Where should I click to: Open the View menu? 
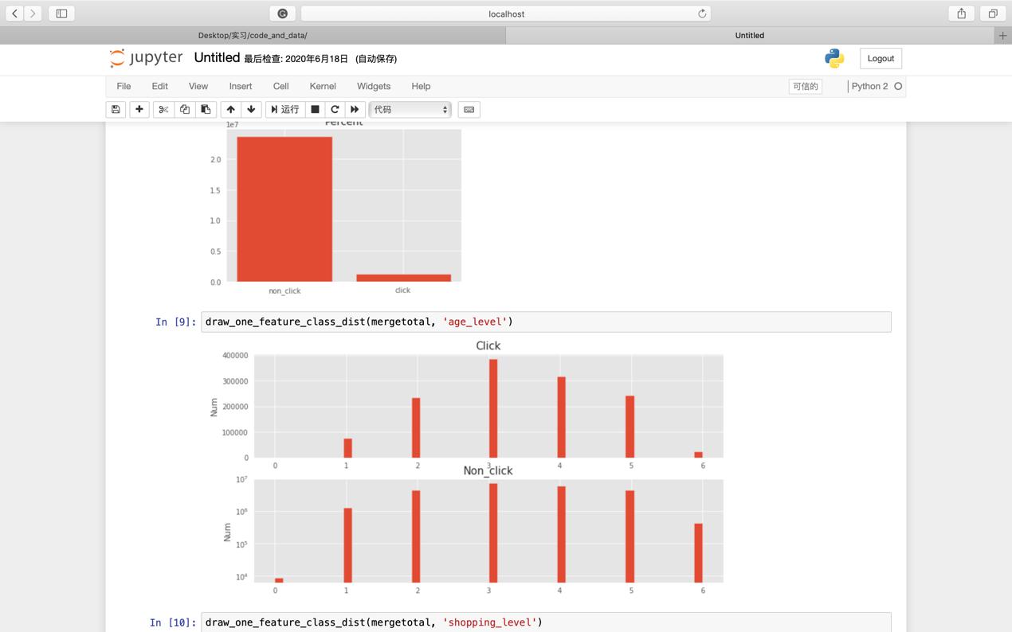[198, 86]
